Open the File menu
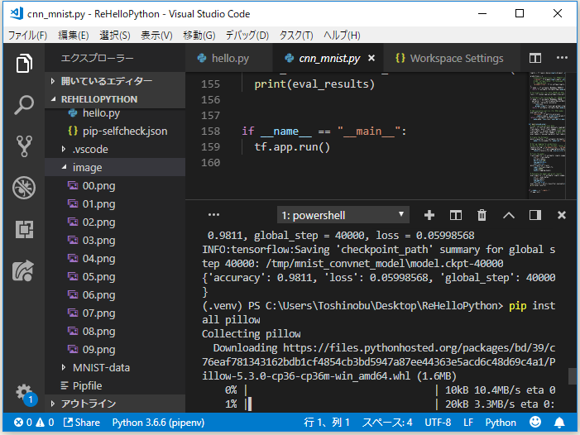 [28, 35]
